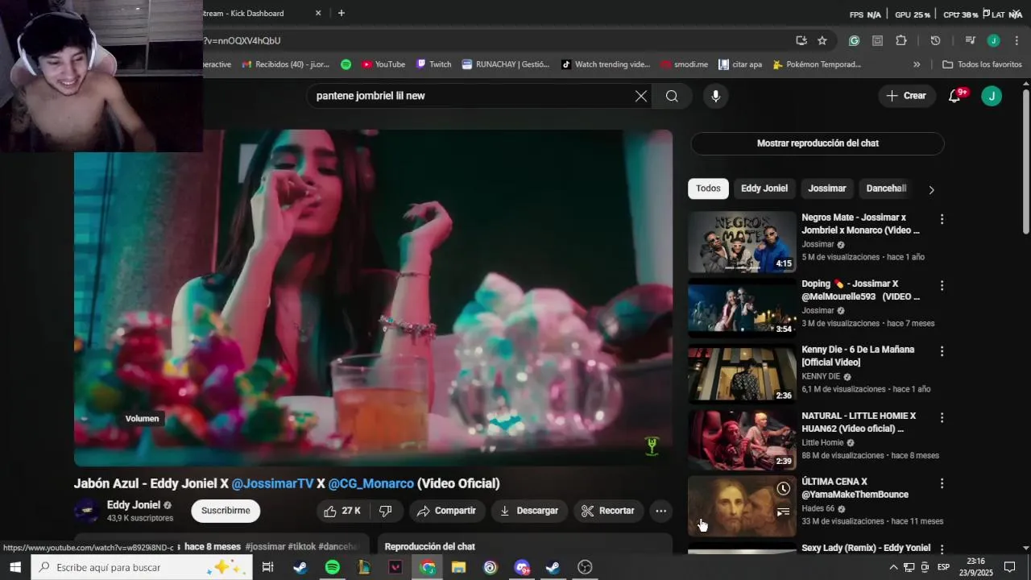Start voice search with the microphone
The width and height of the screenshot is (1031, 580).
click(x=715, y=96)
